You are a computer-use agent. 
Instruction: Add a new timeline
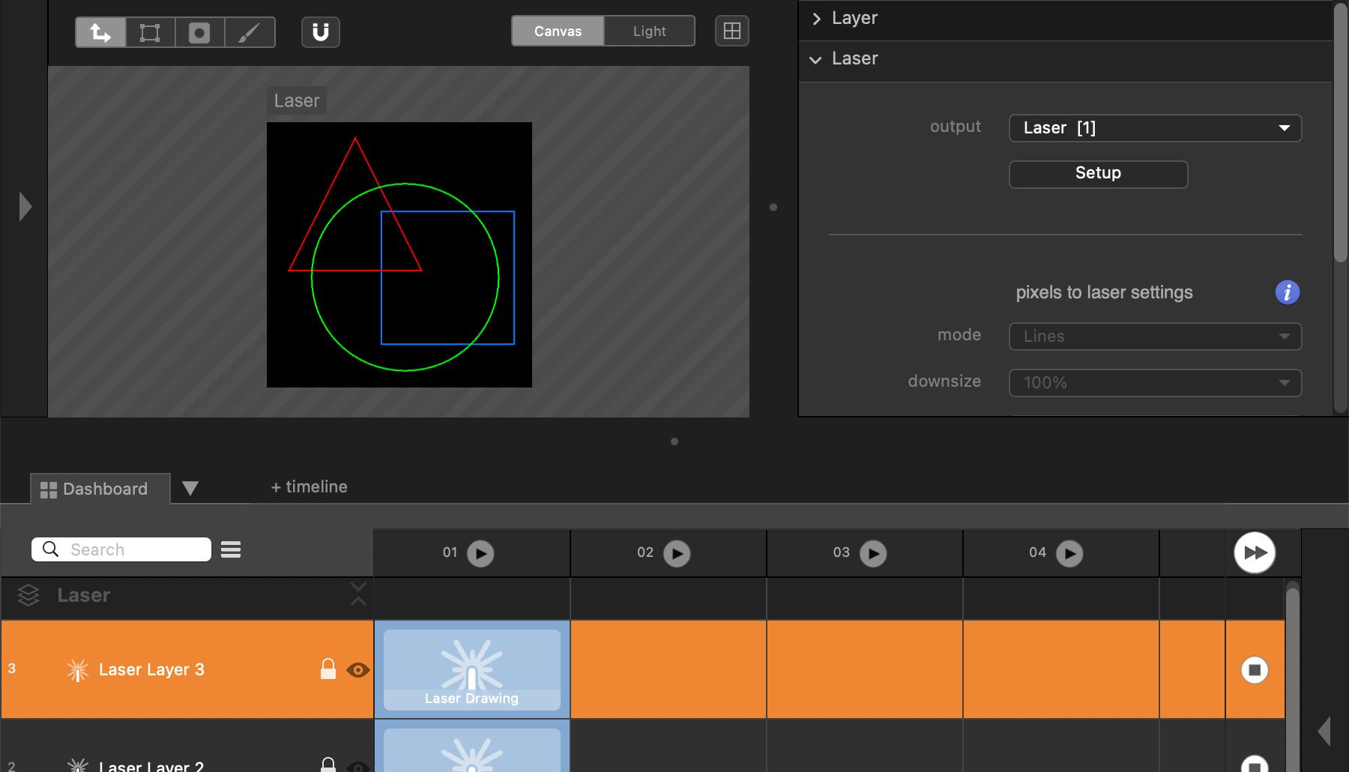pyautogui.click(x=309, y=487)
